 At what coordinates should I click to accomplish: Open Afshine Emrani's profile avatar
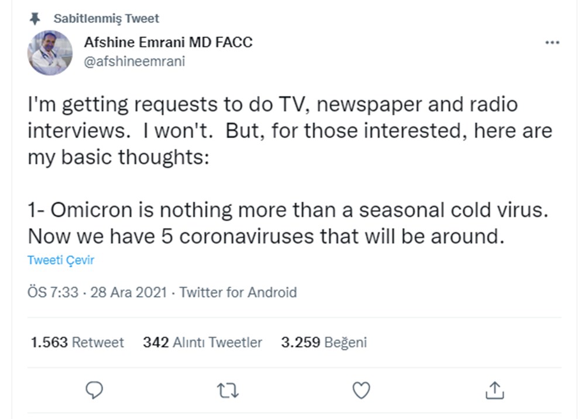(50, 53)
